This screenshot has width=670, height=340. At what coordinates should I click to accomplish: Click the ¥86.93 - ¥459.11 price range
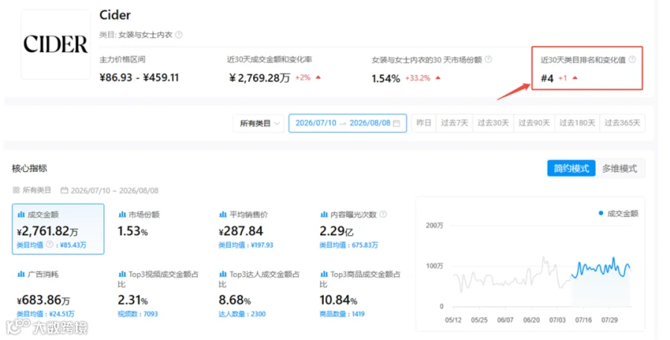coord(139,77)
